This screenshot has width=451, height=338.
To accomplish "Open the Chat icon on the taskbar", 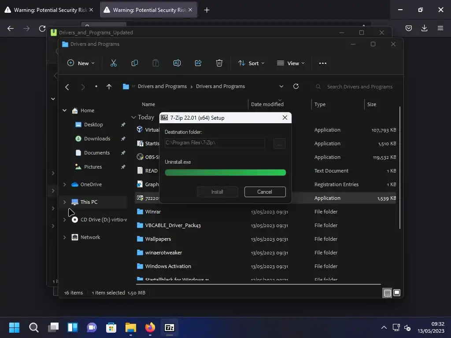I will pos(92,327).
